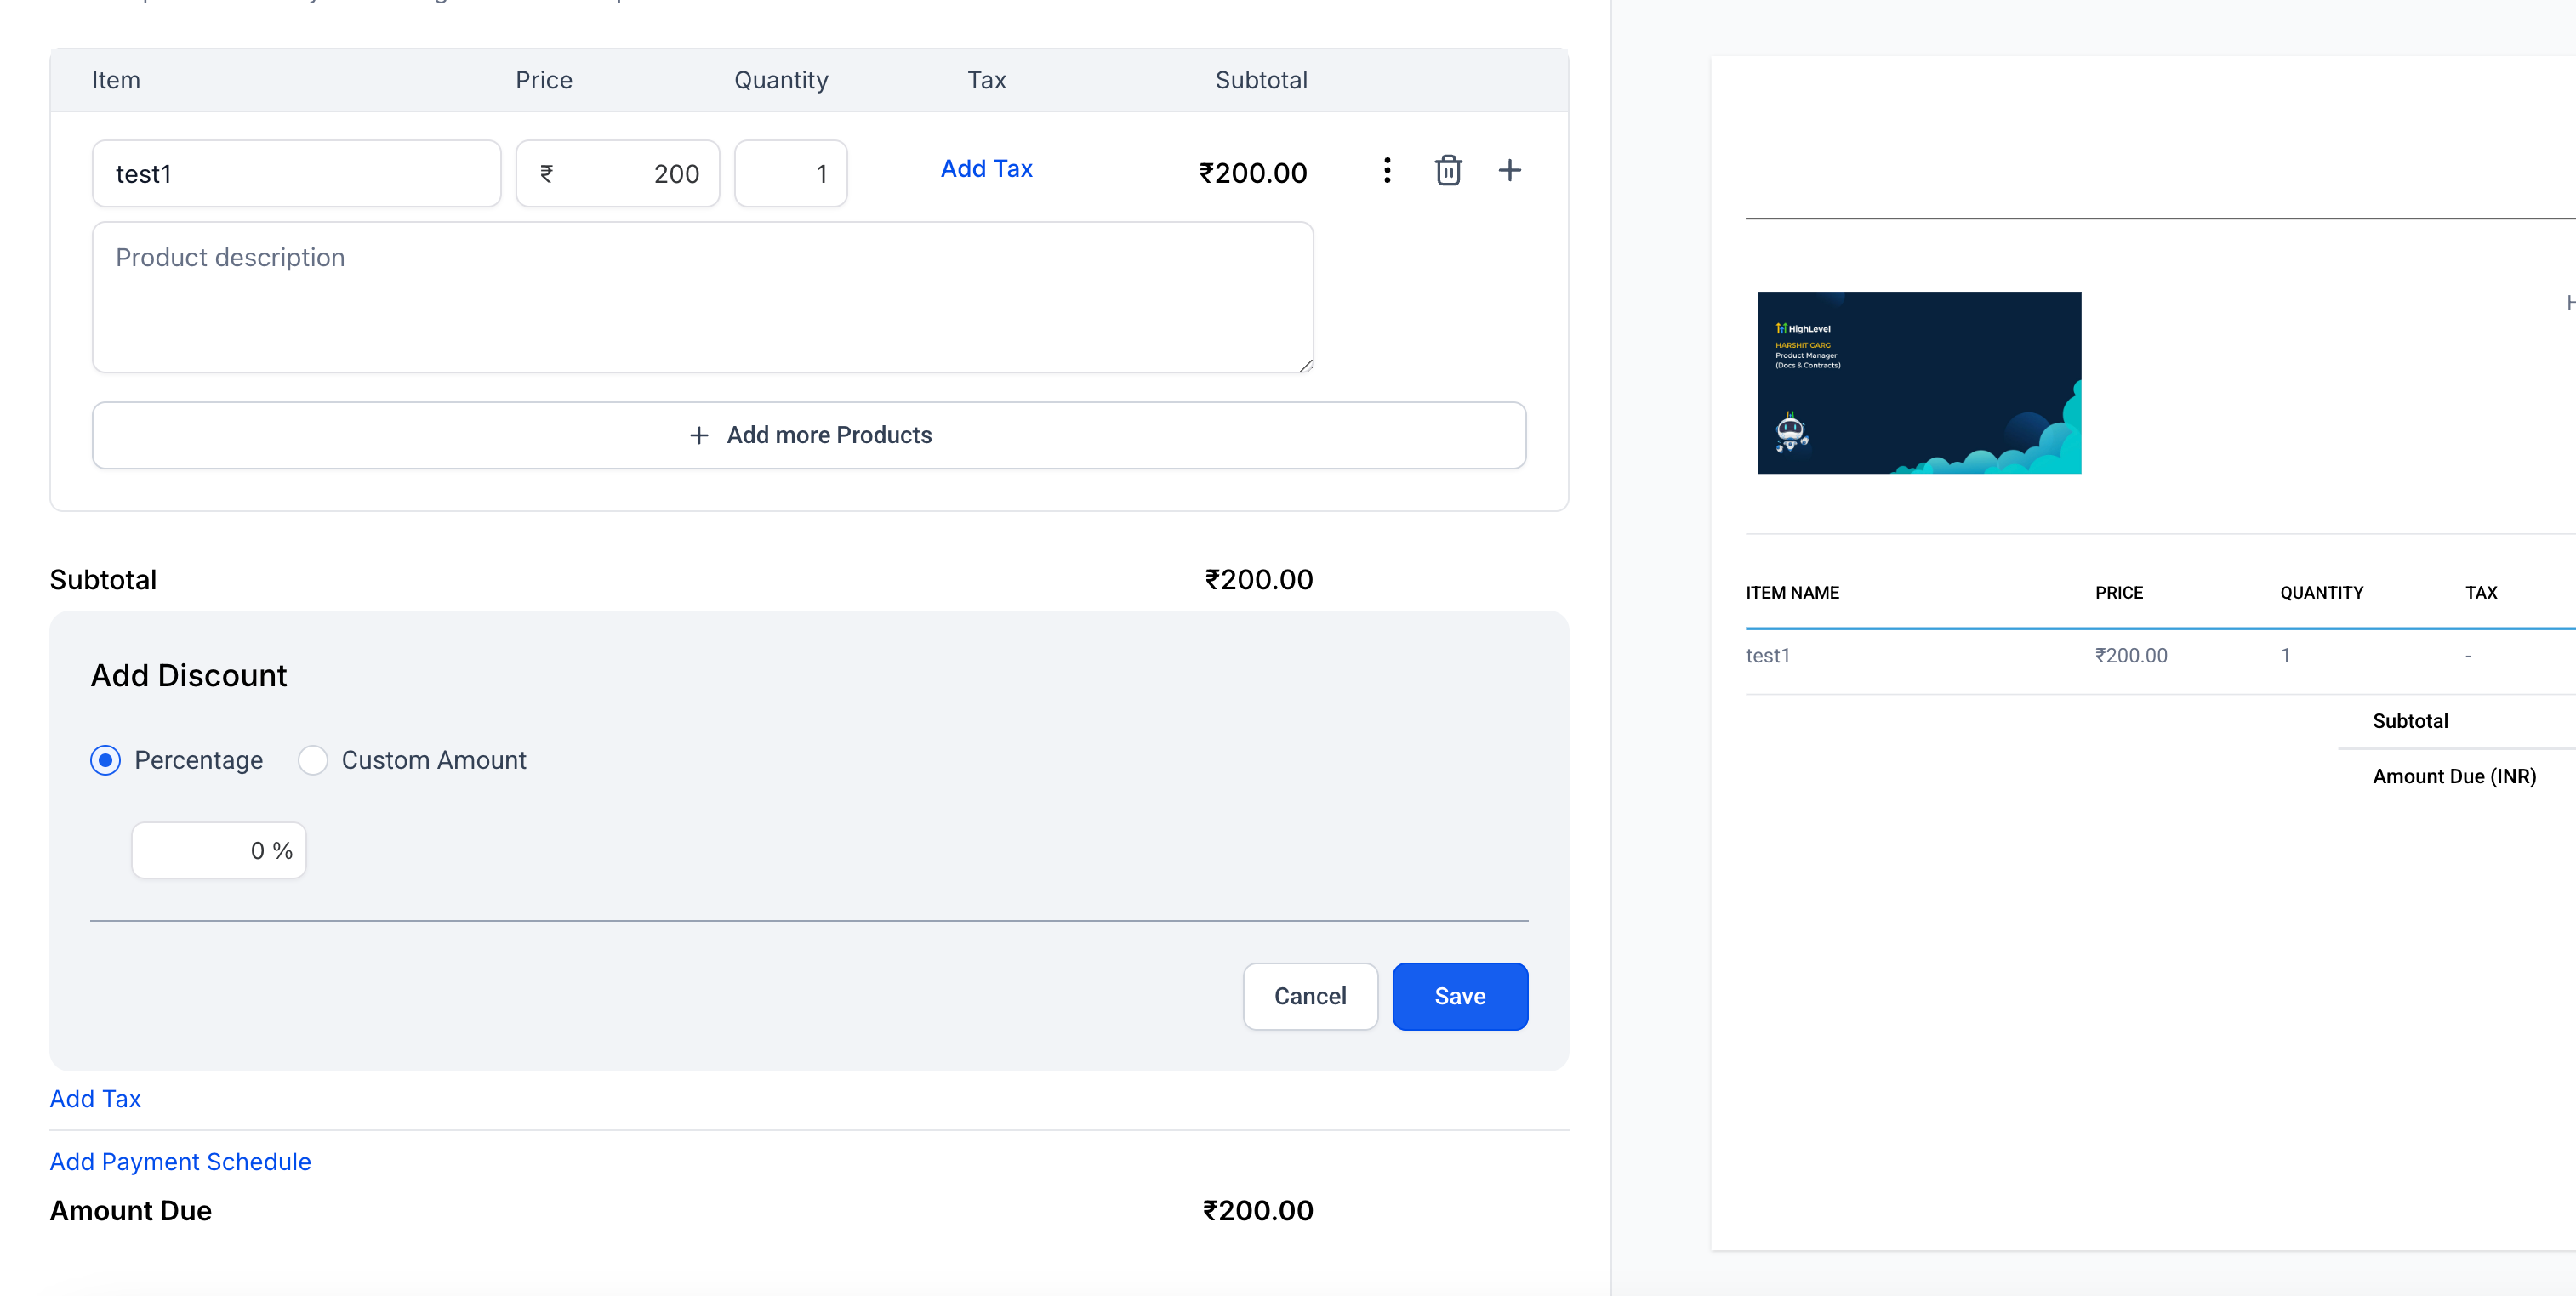Screen dimensions: 2576x1296
Task: Click into the Product description textarea
Action: click(x=702, y=298)
